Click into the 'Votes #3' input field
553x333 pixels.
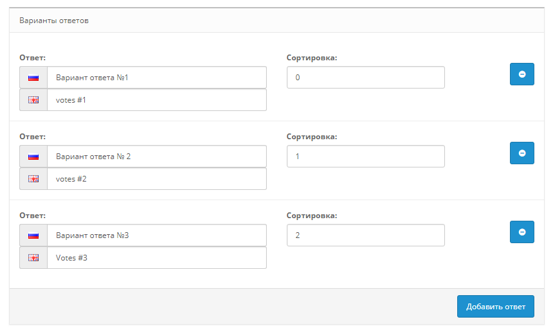click(x=156, y=258)
